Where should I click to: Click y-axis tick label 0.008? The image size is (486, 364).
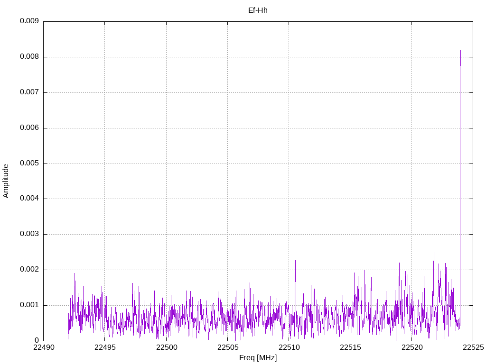pyautogui.click(x=29, y=57)
